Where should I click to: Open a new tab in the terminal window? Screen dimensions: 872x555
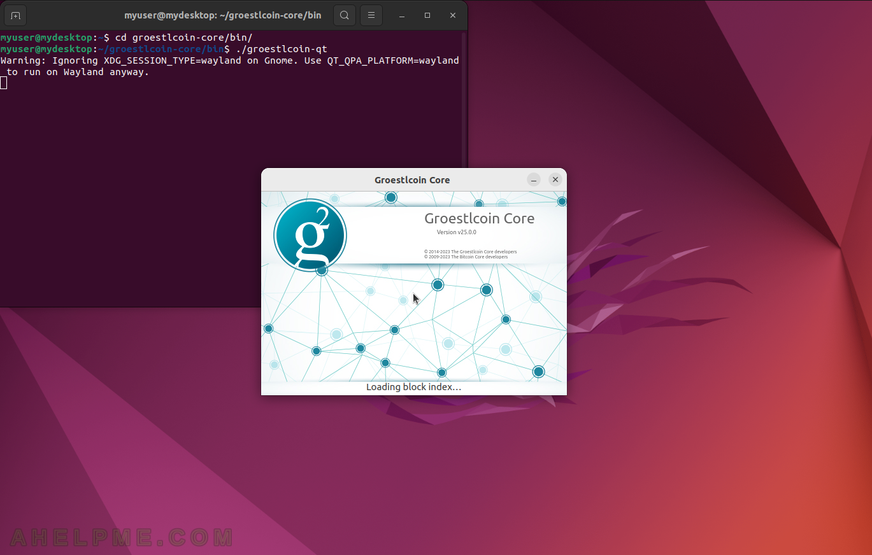click(15, 15)
